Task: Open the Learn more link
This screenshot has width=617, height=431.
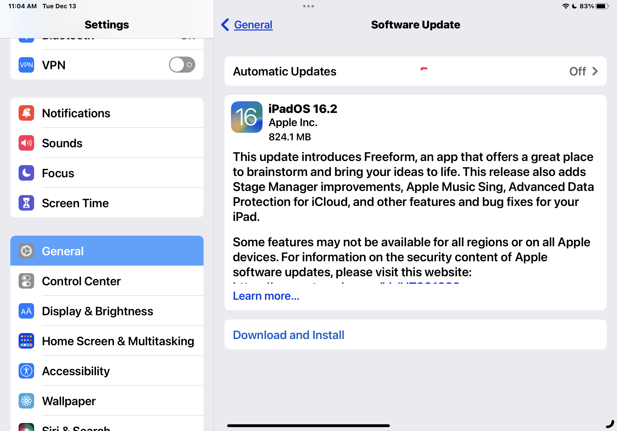Action: pyautogui.click(x=266, y=296)
